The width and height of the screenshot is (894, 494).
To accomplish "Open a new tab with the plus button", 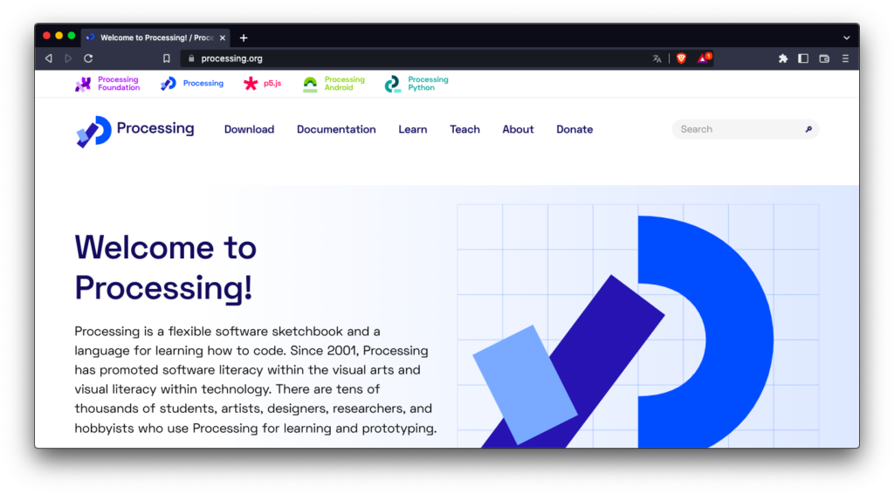I will (244, 38).
